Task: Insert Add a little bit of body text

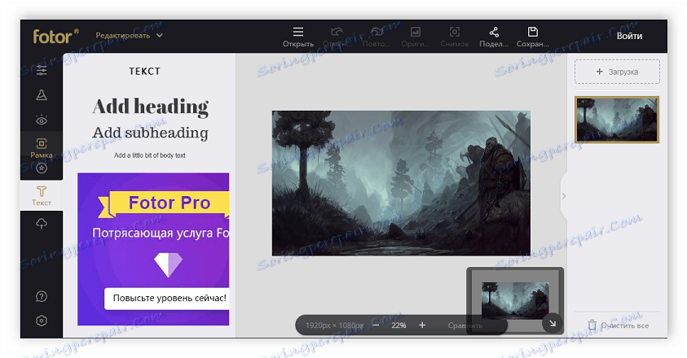Action: (150, 155)
